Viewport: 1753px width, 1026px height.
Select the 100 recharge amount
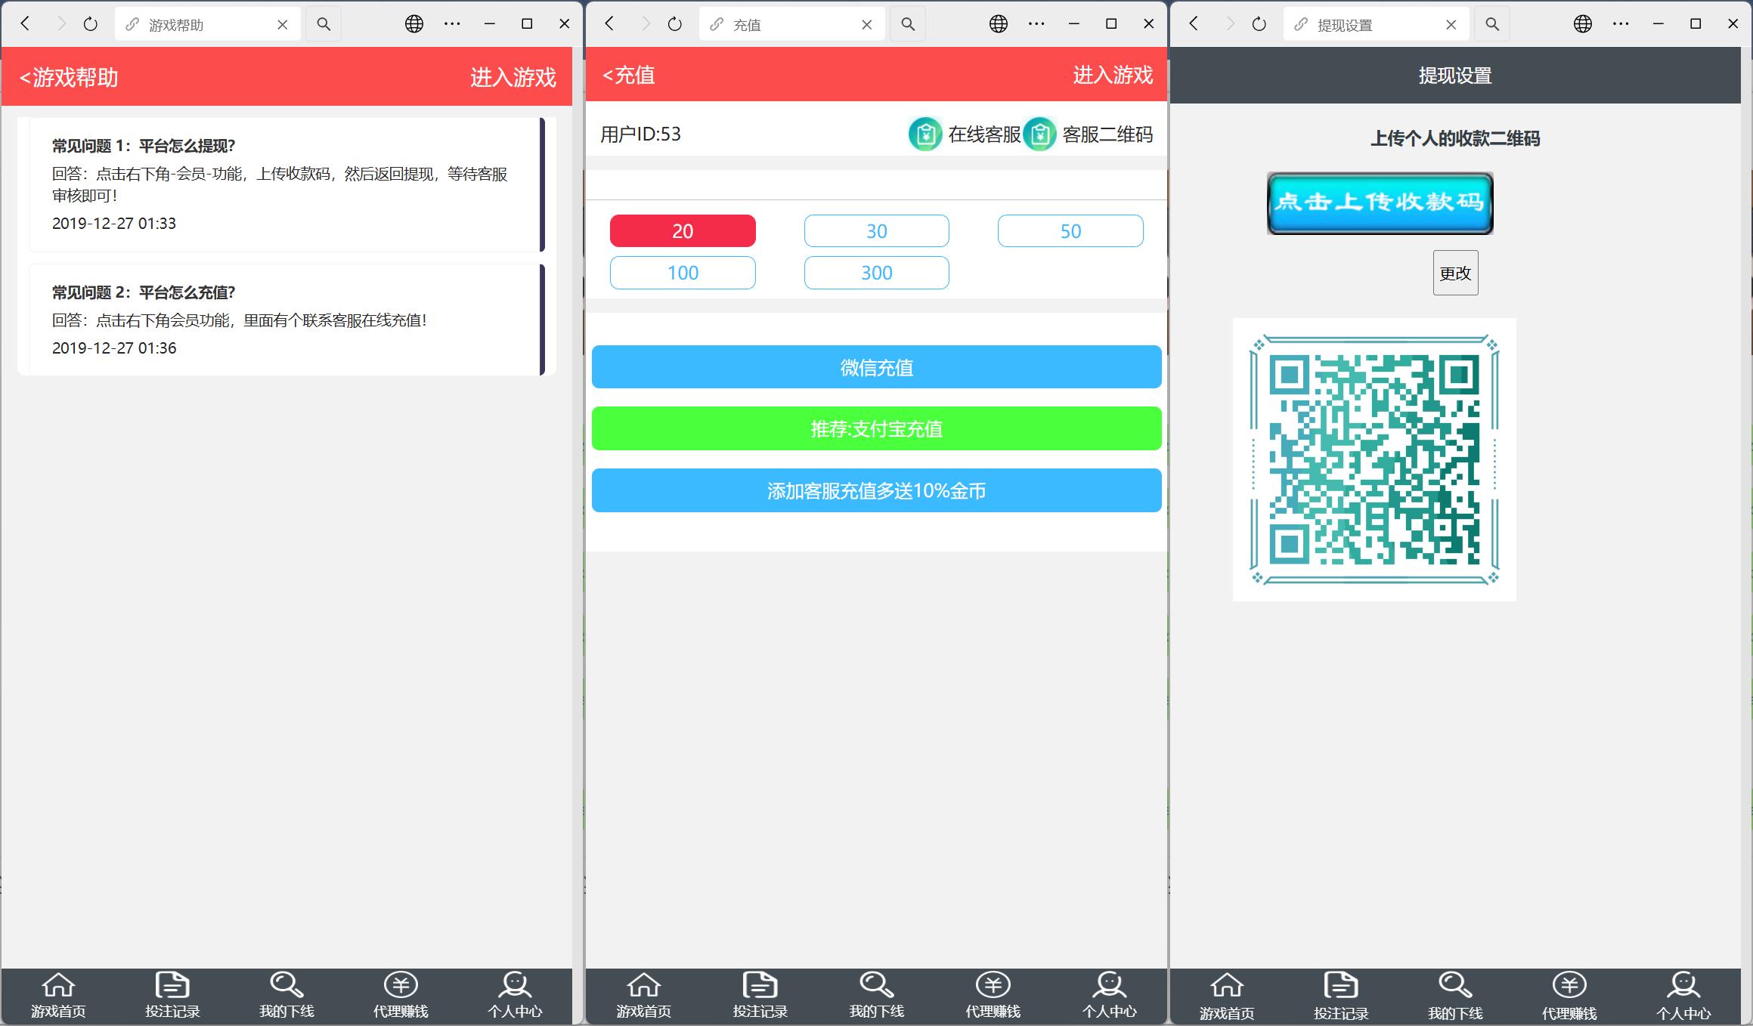coord(683,273)
